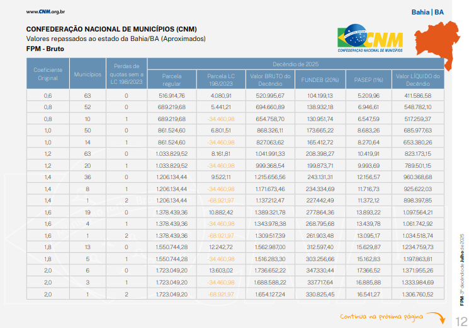Click the net value 411.586,58 in first row

pos(418,95)
